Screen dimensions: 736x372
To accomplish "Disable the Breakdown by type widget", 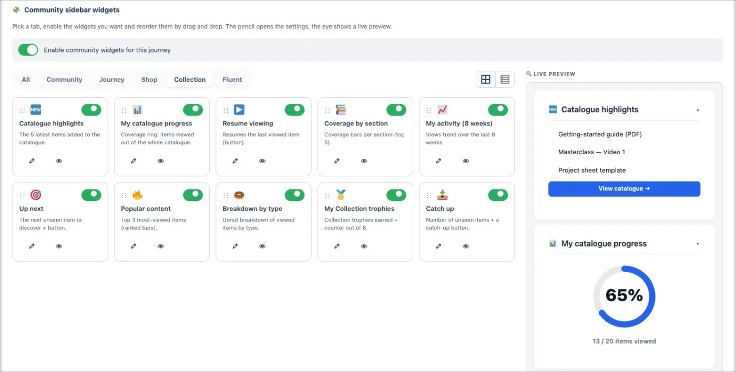I will [294, 195].
